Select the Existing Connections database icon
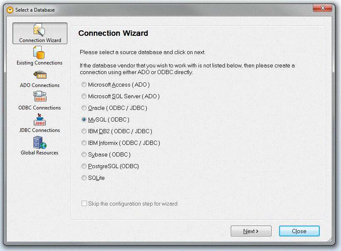This screenshot has height=251, width=341. tap(40, 52)
